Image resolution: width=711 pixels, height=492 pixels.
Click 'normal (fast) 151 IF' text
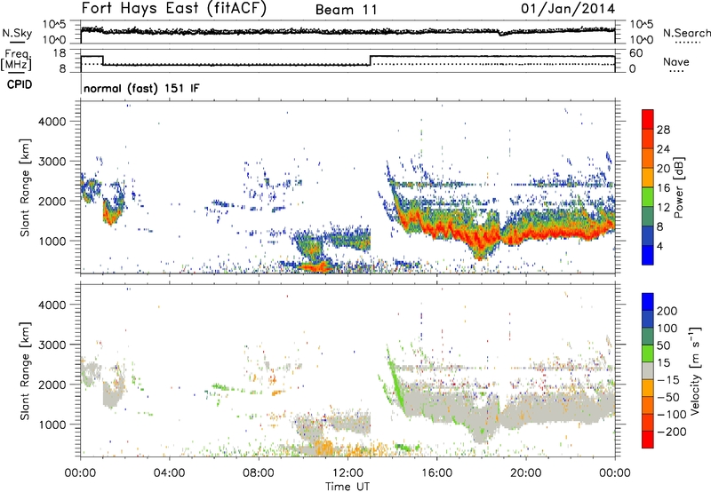pyautogui.click(x=141, y=88)
